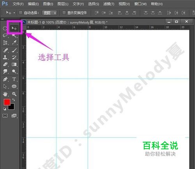Swap foreground and background colors
This screenshot has width=195, height=169.
14,100
